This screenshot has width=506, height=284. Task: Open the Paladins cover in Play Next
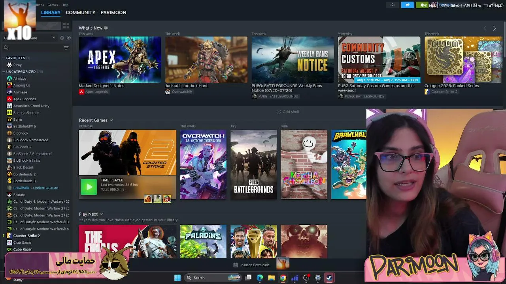(x=203, y=241)
